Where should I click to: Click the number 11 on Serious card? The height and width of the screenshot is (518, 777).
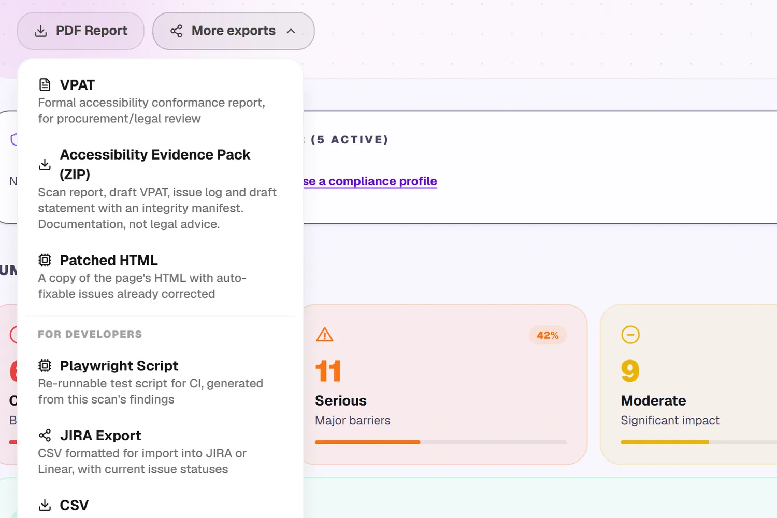(328, 371)
